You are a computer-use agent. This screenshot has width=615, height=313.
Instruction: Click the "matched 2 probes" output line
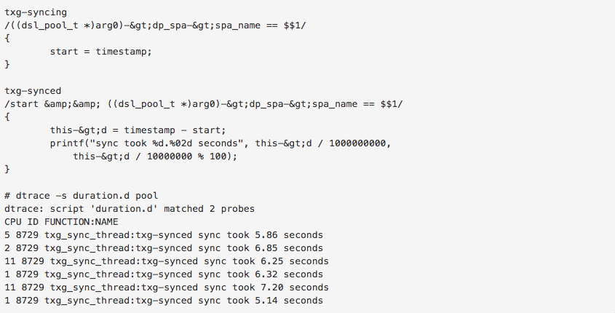tap(130, 209)
